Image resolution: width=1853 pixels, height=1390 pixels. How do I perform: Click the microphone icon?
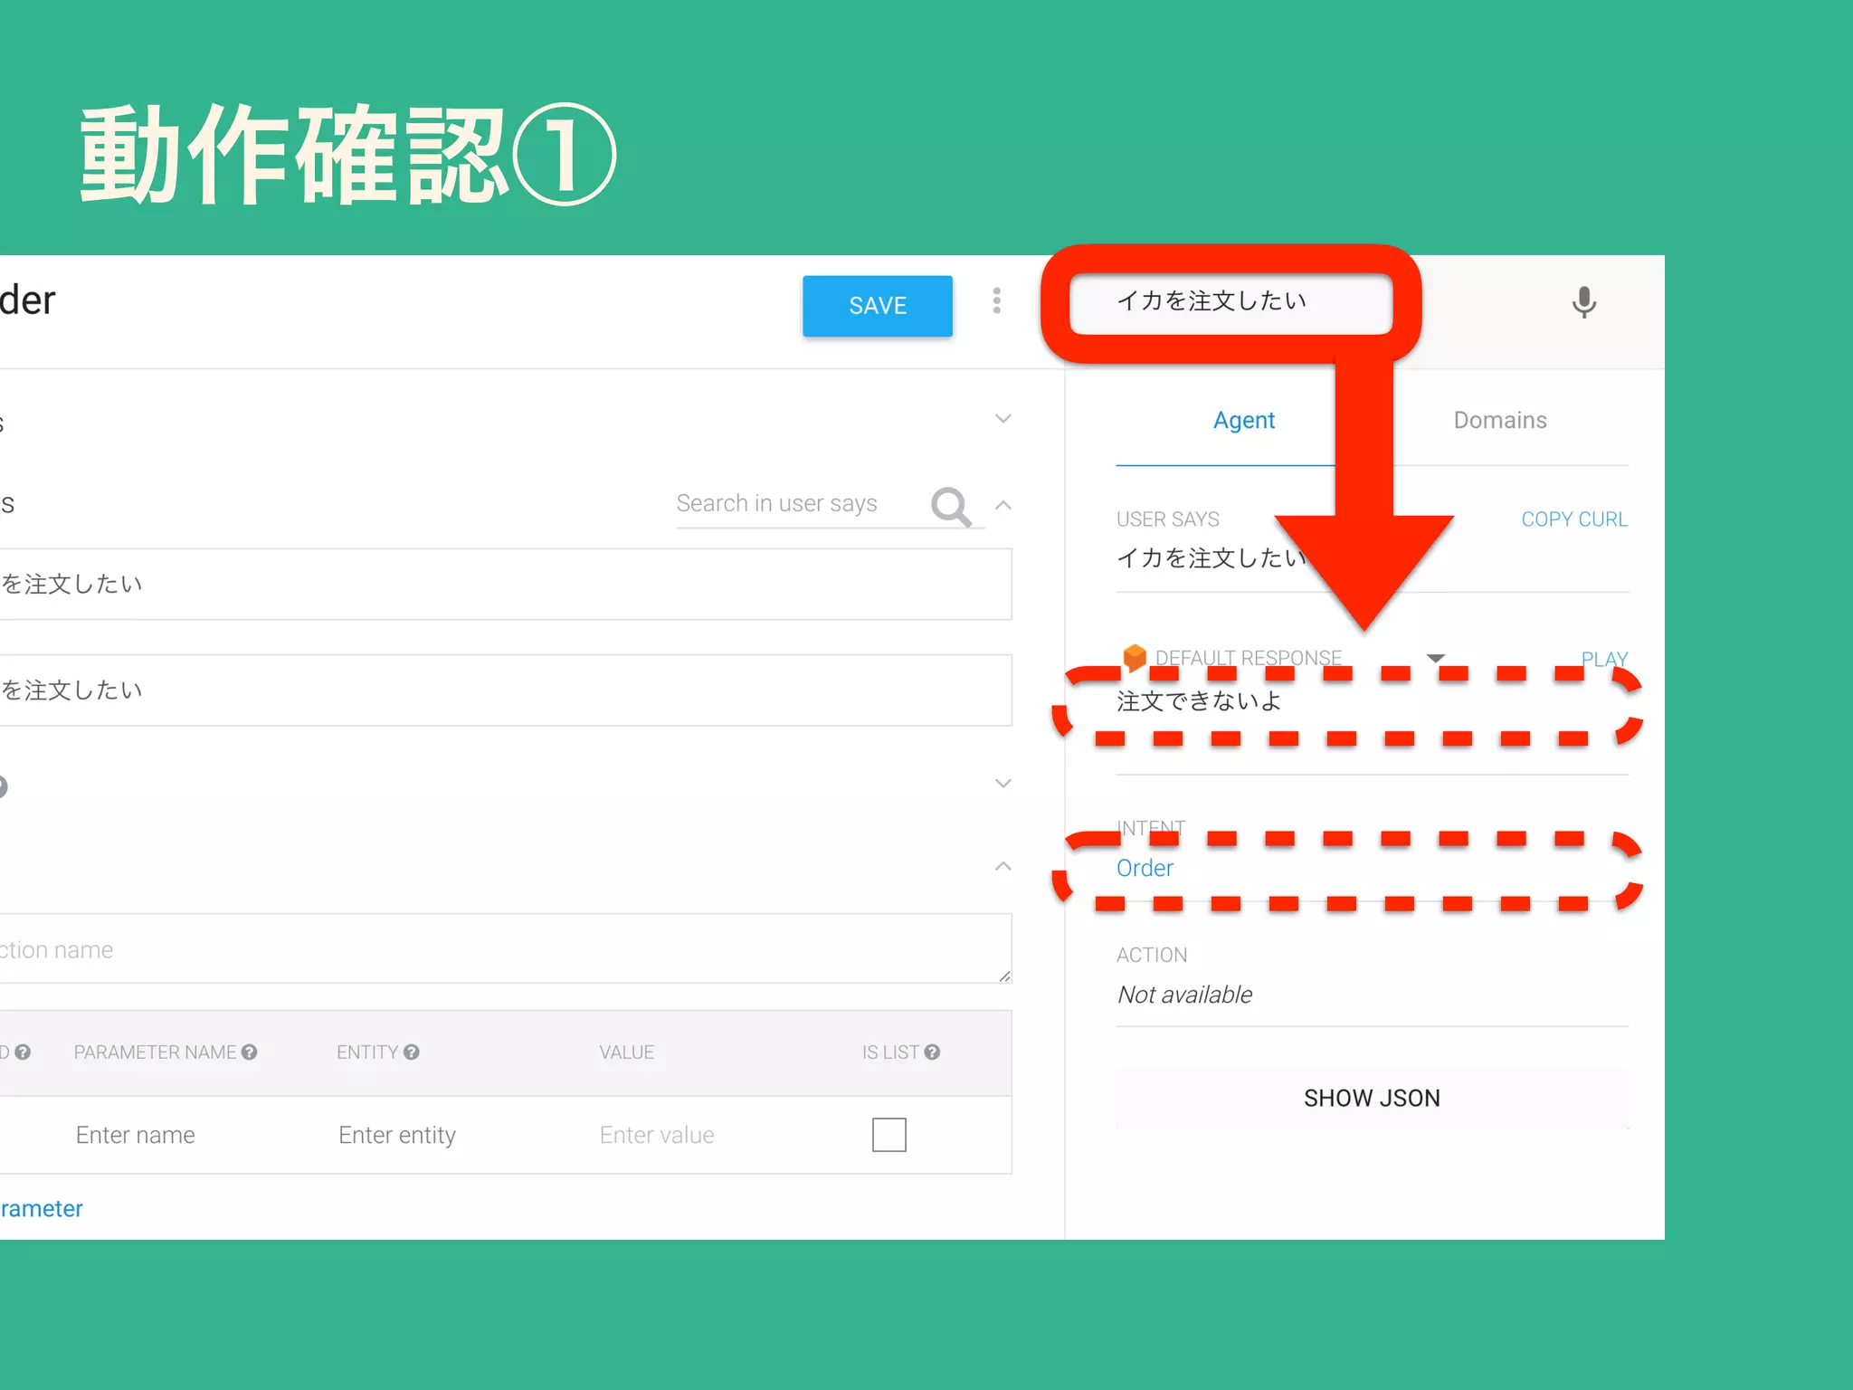coord(1583,302)
